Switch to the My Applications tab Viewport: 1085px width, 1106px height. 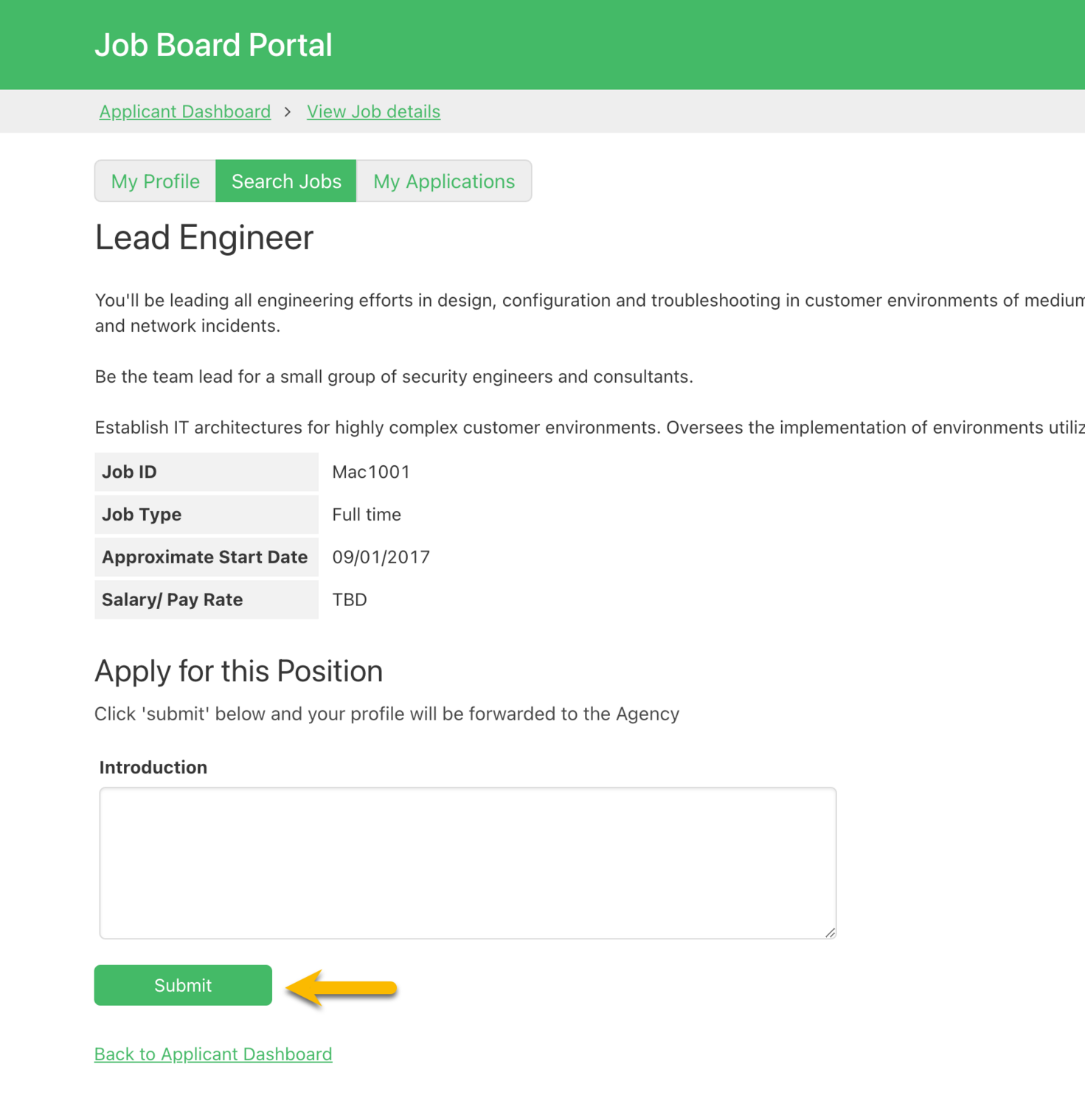click(444, 181)
